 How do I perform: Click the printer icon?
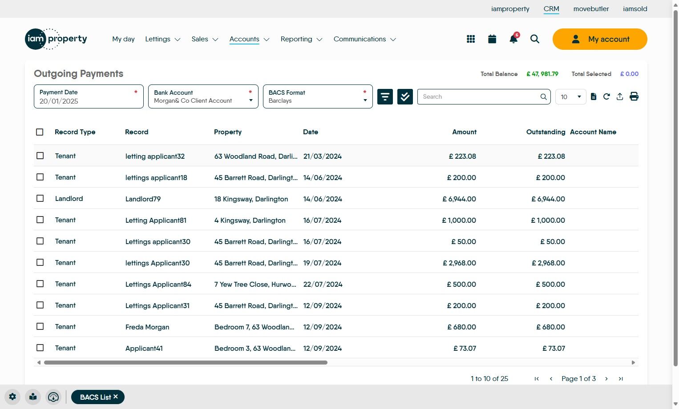coord(634,96)
